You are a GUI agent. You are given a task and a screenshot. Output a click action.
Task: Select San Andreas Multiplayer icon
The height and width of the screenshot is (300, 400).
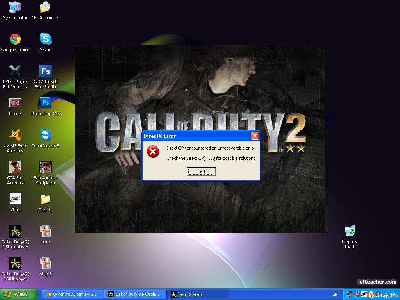45,173
